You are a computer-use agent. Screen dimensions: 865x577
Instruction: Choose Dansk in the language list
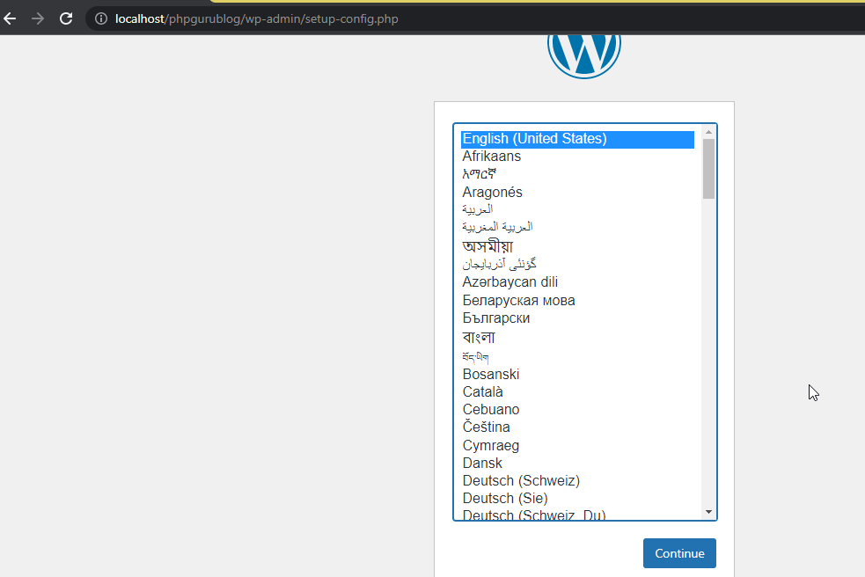(x=483, y=464)
